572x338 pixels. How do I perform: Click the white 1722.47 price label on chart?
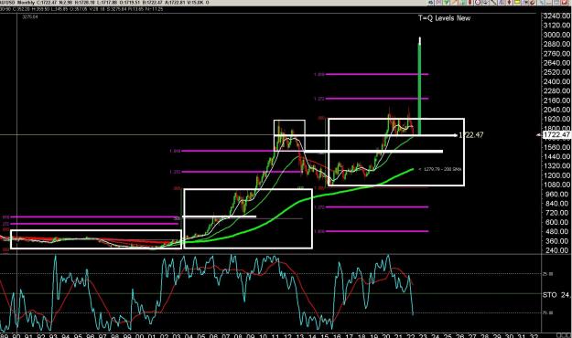coord(471,135)
